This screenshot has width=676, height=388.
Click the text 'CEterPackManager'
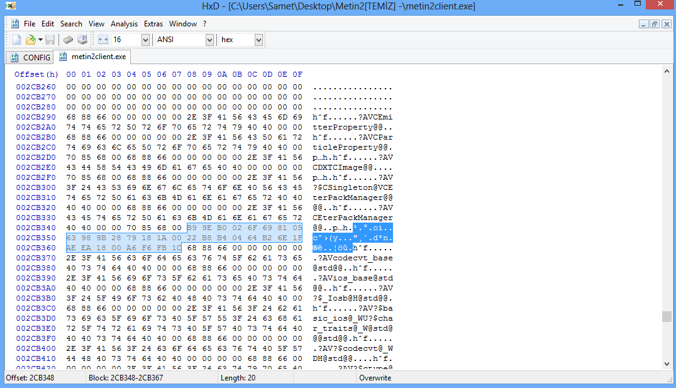(x=353, y=218)
